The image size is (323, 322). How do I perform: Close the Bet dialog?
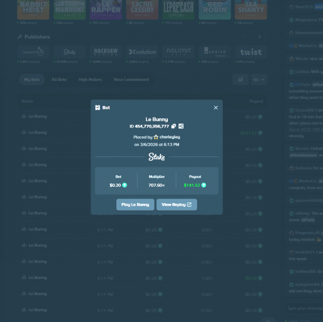pyautogui.click(x=216, y=107)
